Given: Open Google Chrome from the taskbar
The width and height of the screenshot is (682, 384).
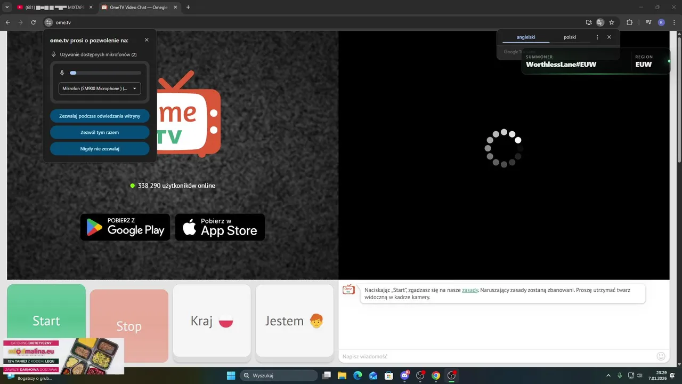Looking at the screenshot, I should [436, 375].
